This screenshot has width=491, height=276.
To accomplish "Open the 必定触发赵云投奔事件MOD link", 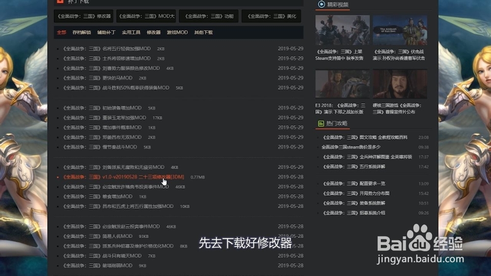I will point(111,226).
